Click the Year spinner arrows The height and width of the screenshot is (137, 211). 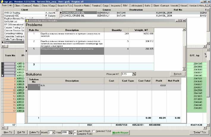70,132
